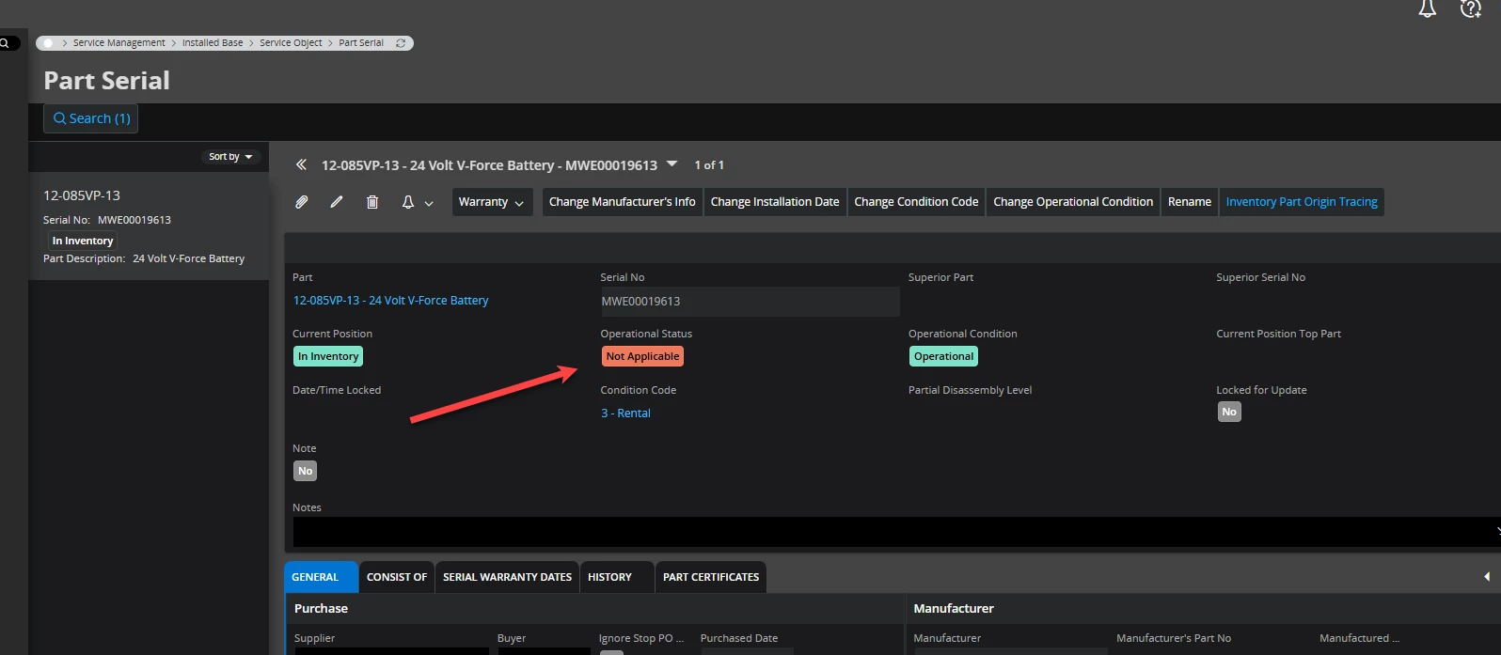Click Change Operational Condition button
The height and width of the screenshot is (655, 1501).
tap(1072, 202)
